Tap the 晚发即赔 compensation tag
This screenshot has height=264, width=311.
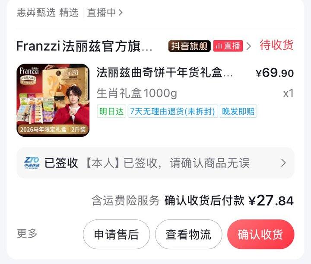pyautogui.click(x=238, y=111)
